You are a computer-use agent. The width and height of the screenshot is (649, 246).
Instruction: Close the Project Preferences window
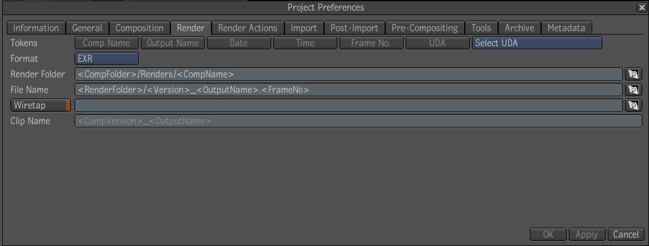[642, 7]
